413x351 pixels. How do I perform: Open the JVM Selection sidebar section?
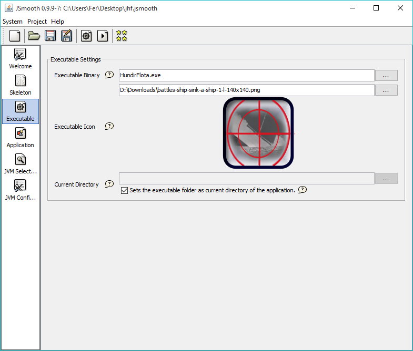point(21,163)
